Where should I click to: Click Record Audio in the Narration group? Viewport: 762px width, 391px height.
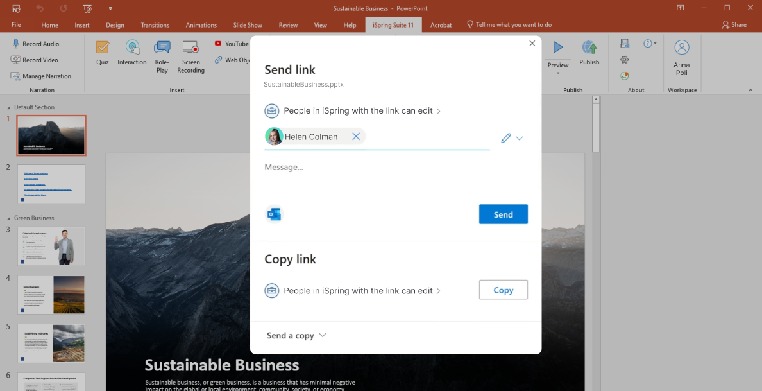[38, 43]
